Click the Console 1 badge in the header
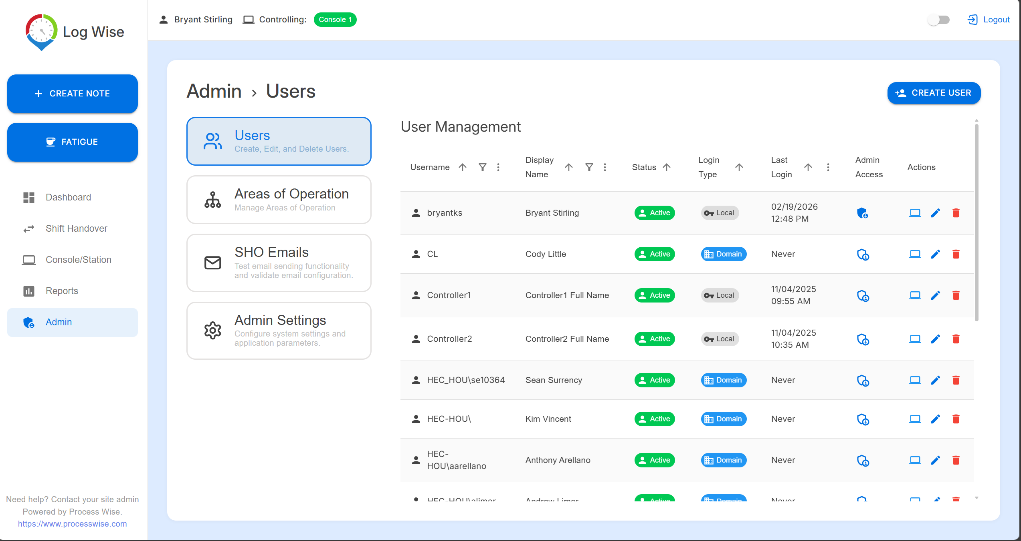 335,19
